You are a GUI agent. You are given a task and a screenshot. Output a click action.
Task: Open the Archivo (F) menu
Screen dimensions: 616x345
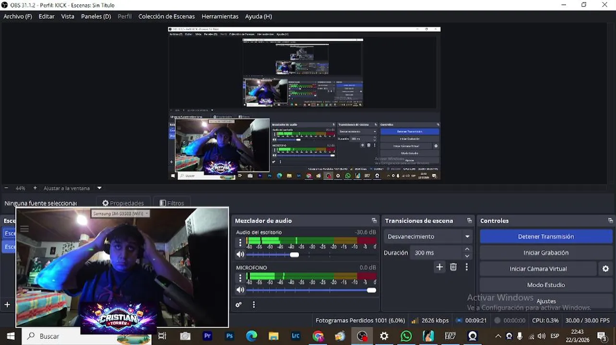[18, 16]
